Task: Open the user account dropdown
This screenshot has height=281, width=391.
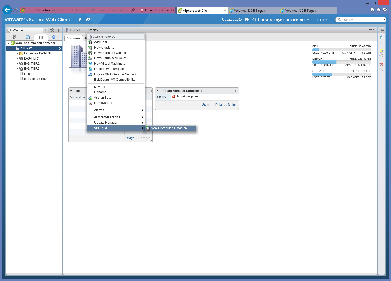Action: [x=285, y=20]
